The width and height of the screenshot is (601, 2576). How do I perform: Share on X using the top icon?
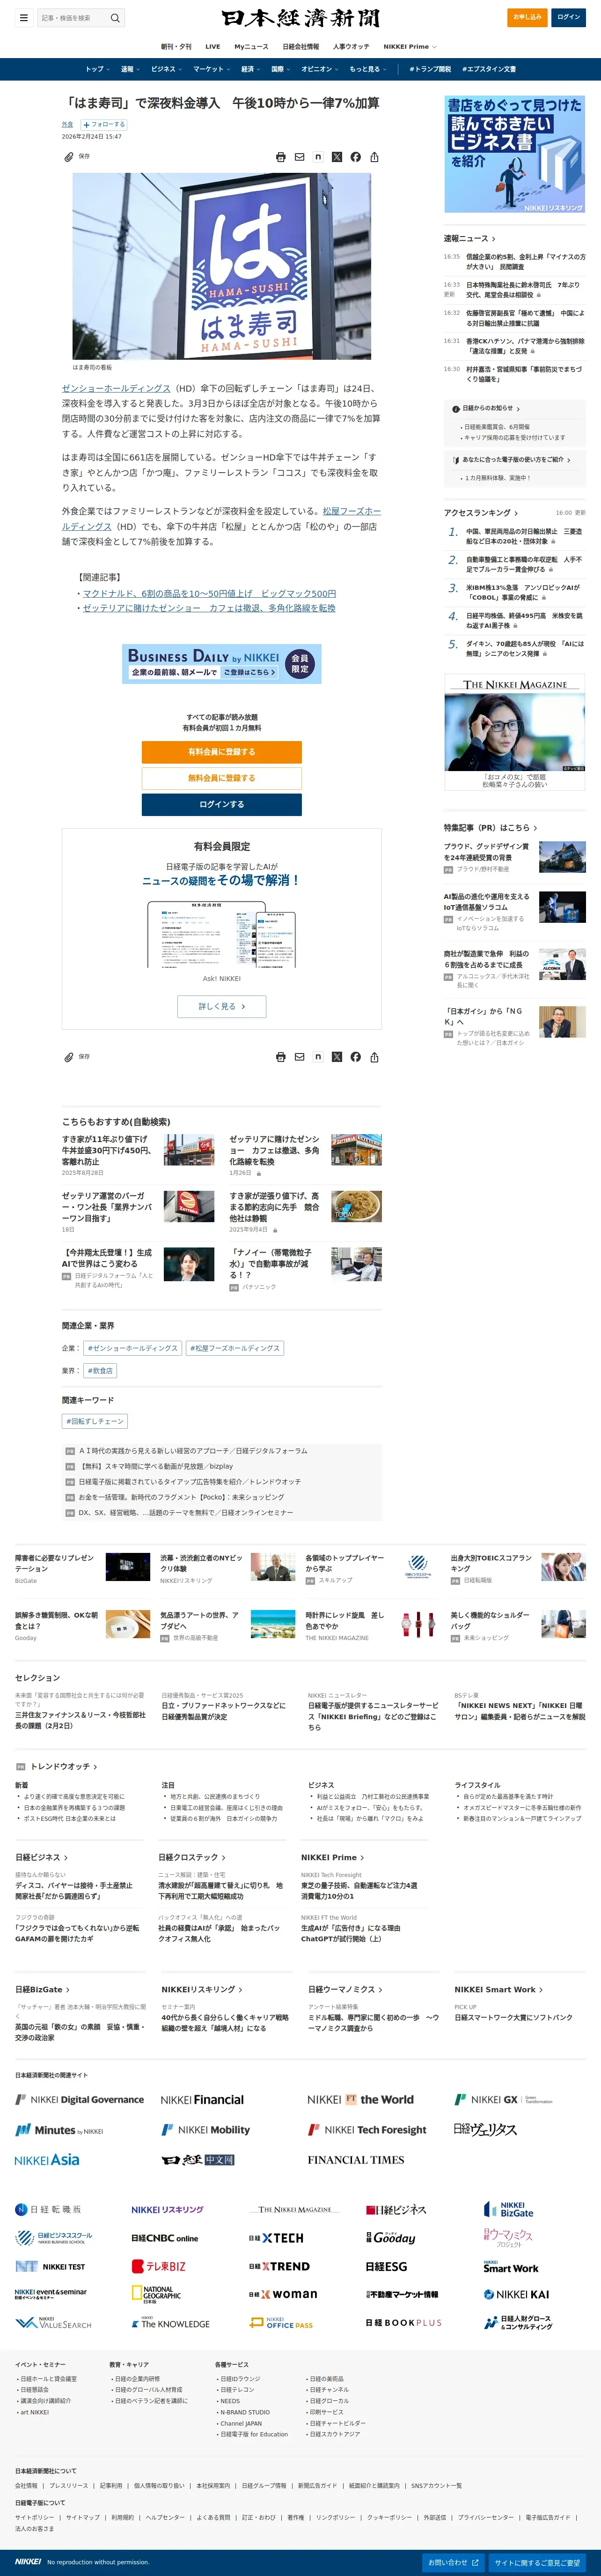[x=337, y=157]
